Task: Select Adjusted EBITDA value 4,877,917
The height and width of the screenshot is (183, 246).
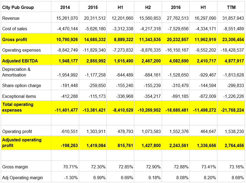Action: click(234, 61)
